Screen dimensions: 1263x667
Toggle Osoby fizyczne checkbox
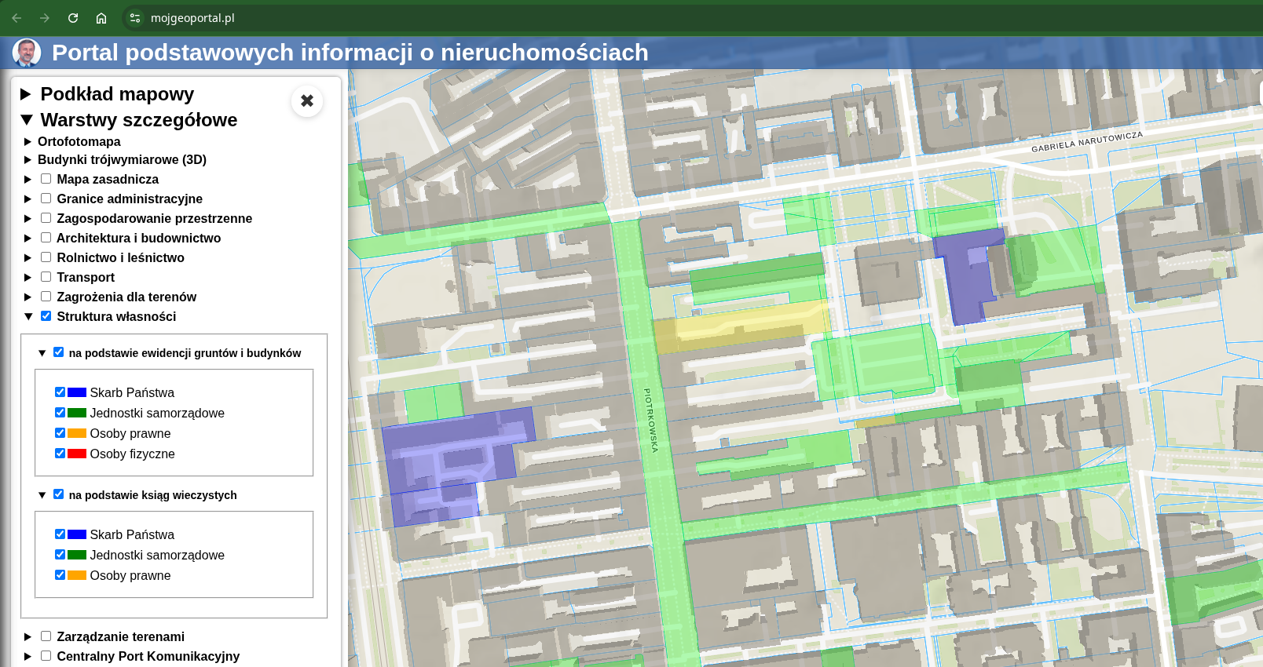(x=60, y=454)
